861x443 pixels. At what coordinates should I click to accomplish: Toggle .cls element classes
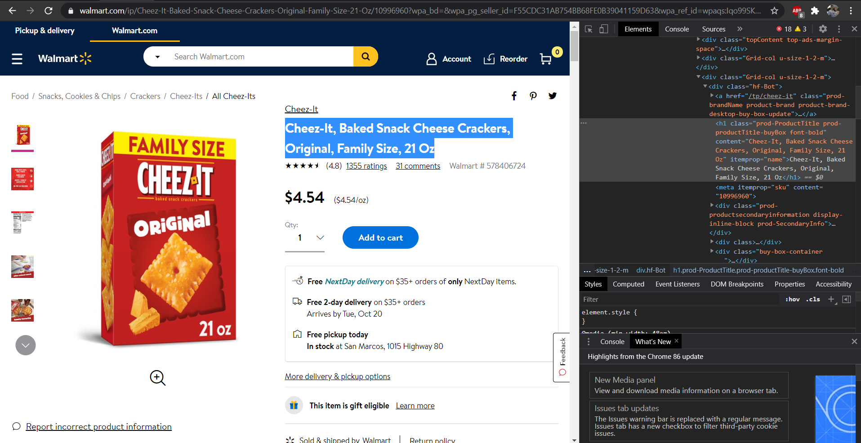[813, 300]
